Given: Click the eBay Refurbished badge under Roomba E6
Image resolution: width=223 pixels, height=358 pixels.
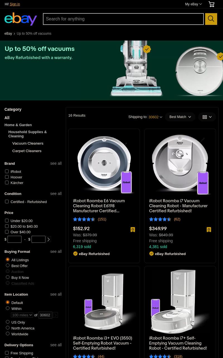Looking at the screenshot, I should point(91,254).
